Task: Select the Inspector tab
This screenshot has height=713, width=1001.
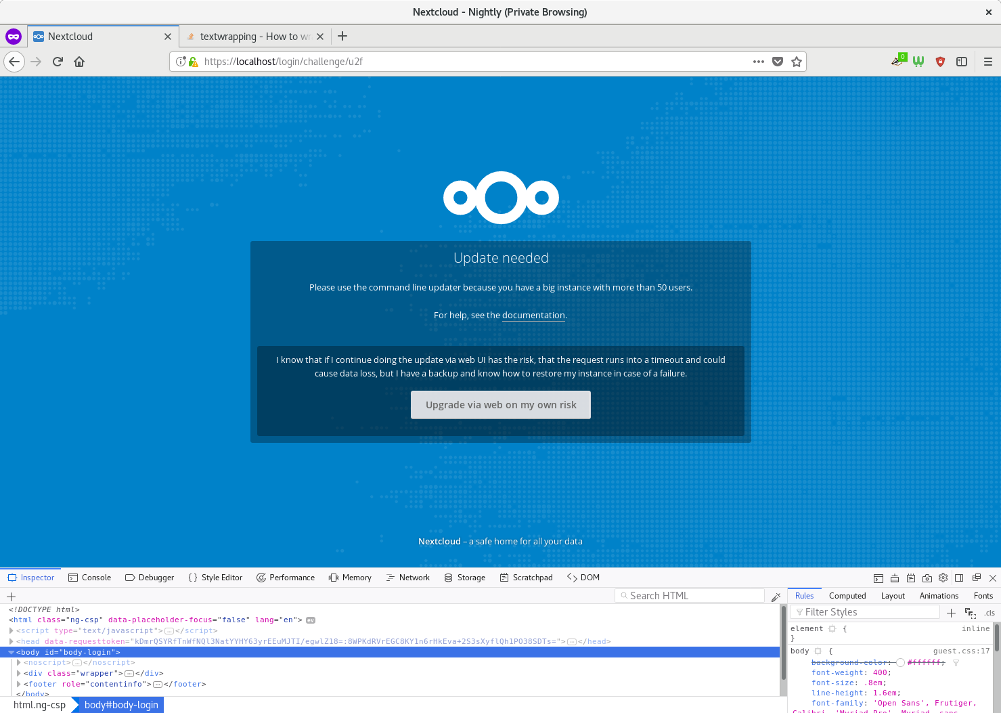Action: (30, 578)
